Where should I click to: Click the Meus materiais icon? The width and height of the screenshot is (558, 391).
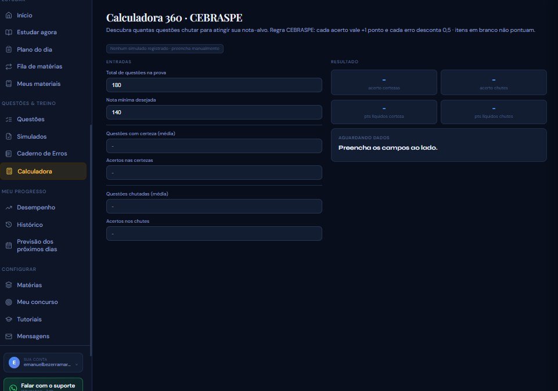click(x=9, y=84)
